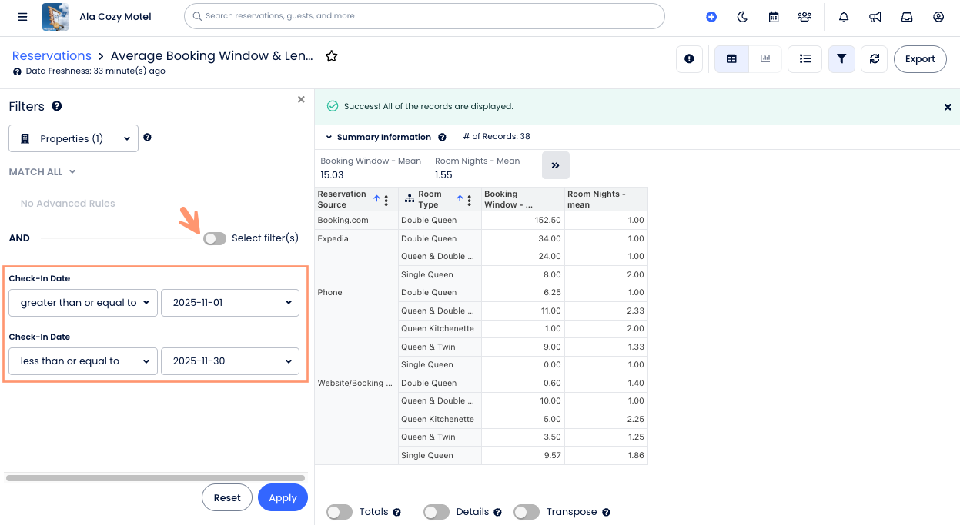Open 'greater than or equal to' operator dropdown
The width and height of the screenshot is (960, 525).
[83, 303]
